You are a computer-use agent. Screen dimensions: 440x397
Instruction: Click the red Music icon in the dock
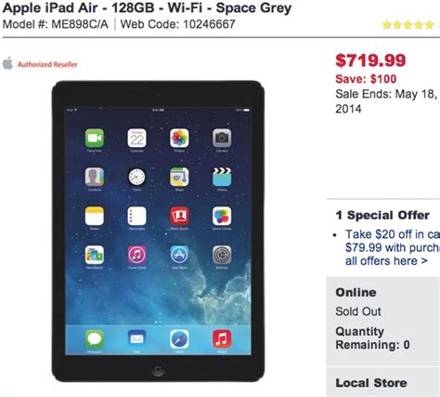pyautogui.click(x=222, y=339)
